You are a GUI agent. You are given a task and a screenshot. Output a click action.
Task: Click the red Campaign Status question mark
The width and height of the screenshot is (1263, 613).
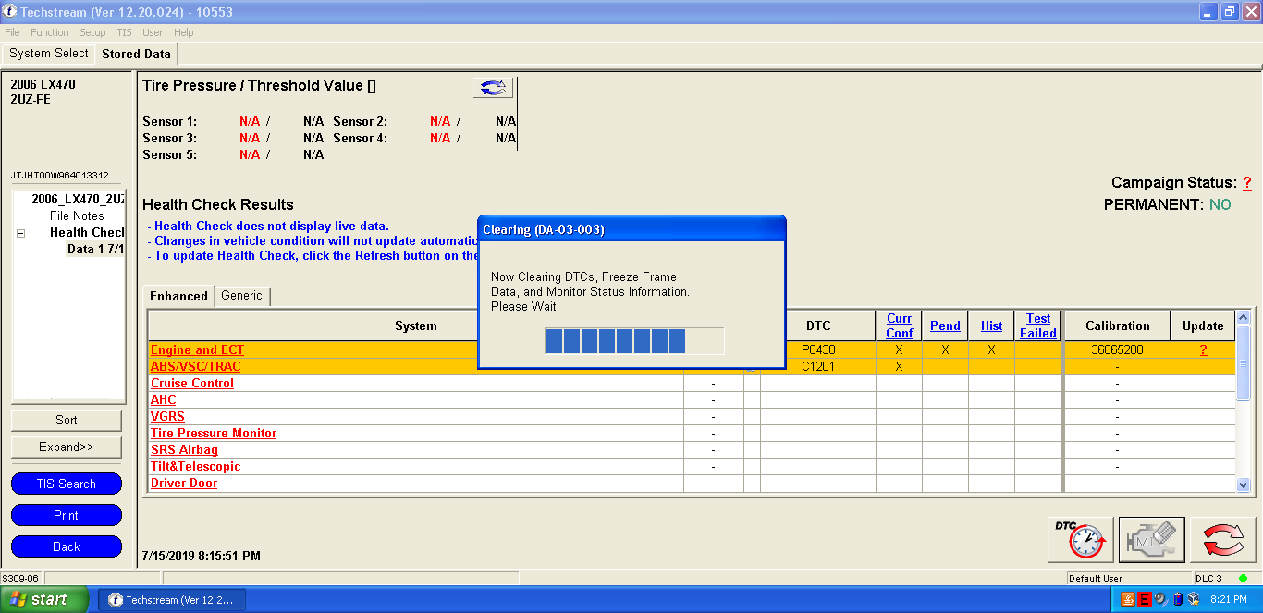click(x=1246, y=183)
